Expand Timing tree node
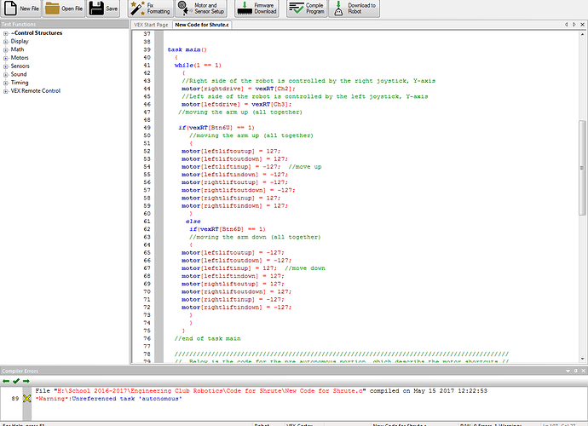588x426 pixels. (x=6, y=83)
